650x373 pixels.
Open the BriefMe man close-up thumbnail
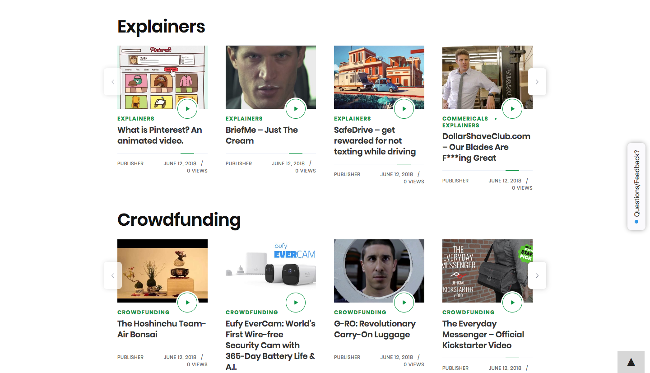point(271,77)
